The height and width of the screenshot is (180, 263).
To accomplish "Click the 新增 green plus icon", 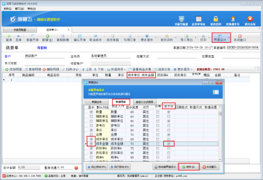I will (x=47, y=36).
